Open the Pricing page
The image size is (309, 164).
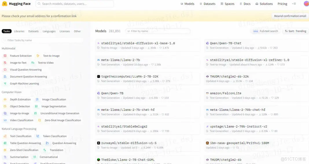pos(282,4)
